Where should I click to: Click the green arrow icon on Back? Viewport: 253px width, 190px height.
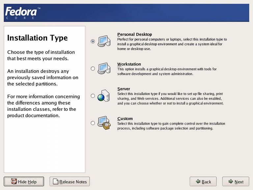click(198, 181)
